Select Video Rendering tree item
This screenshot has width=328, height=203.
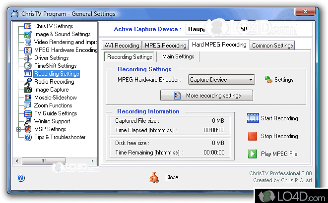click(x=66, y=42)
